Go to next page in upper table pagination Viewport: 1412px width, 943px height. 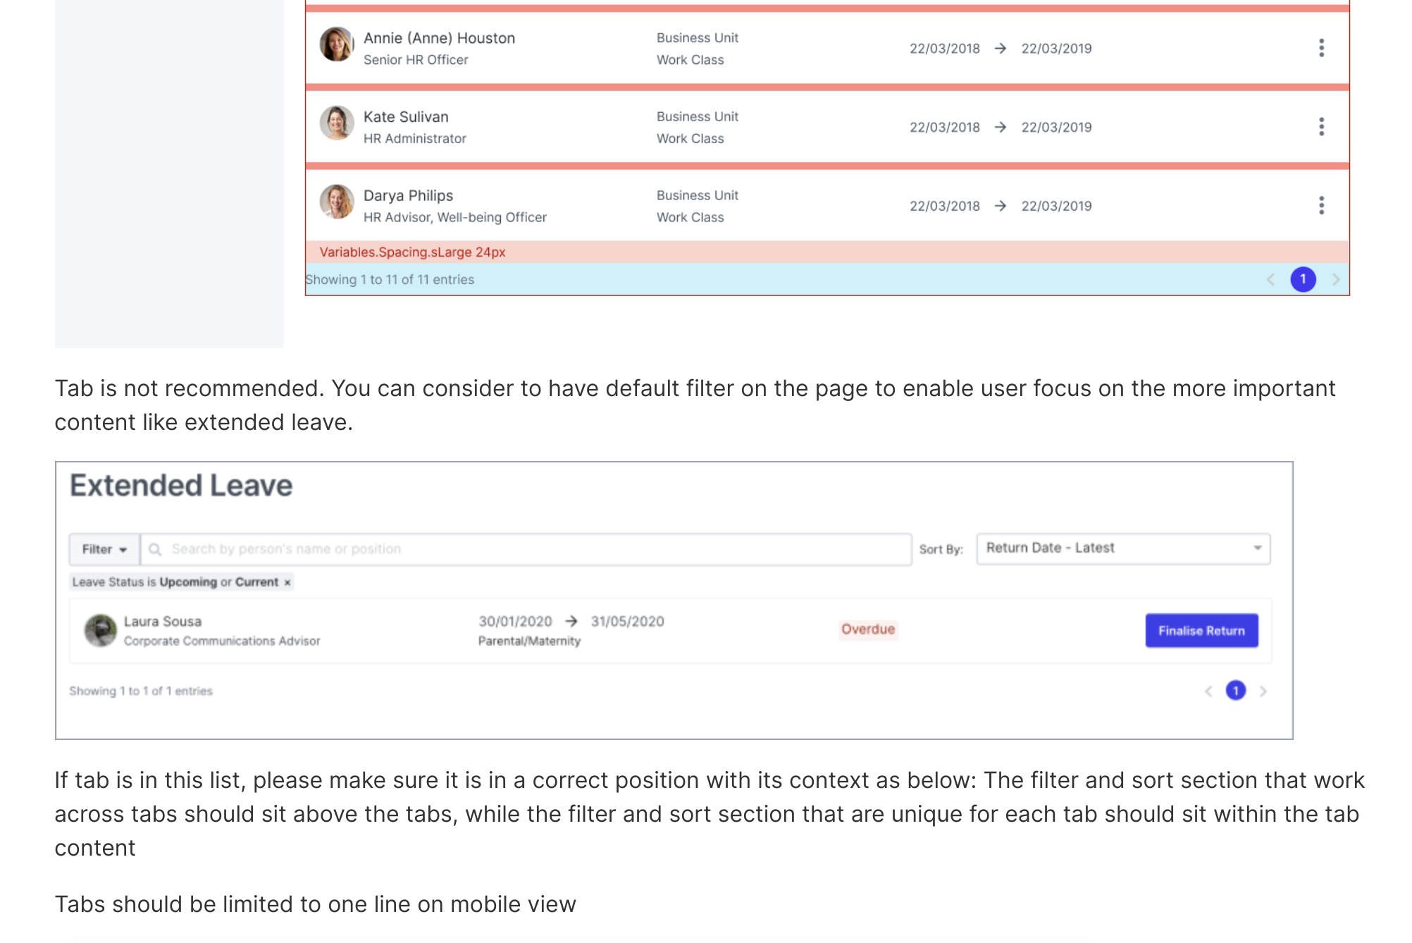pos(1336,280)
